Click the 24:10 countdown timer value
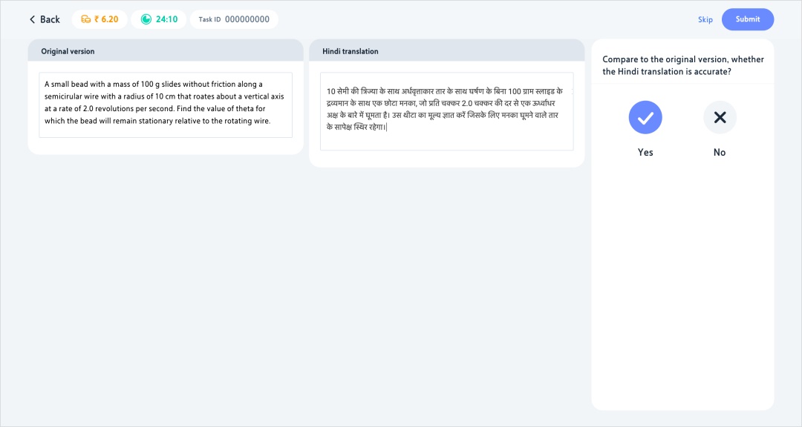This screenshot has height=427, width=802. [166, 19]
